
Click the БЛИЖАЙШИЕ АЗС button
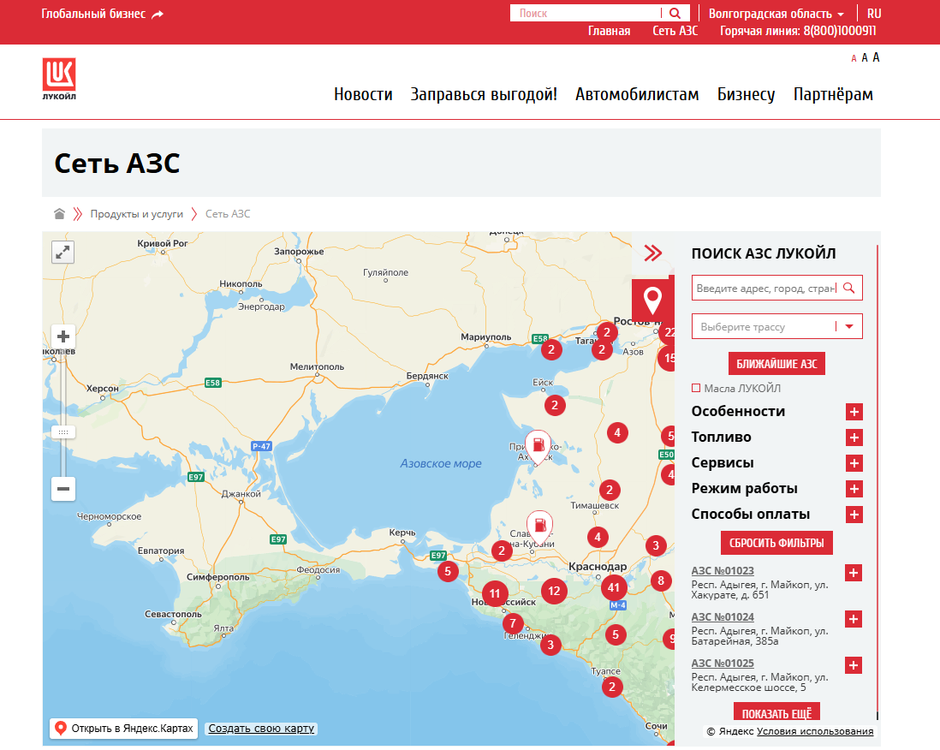pyautogui.click(x=777, y=364)
